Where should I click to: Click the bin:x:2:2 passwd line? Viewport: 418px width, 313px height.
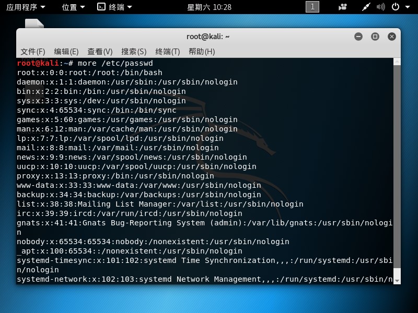point(101,91)
